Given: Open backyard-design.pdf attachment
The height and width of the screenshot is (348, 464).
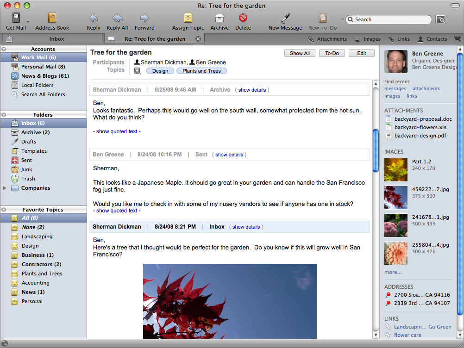Looking at the screenshot, I should point(416,136).
